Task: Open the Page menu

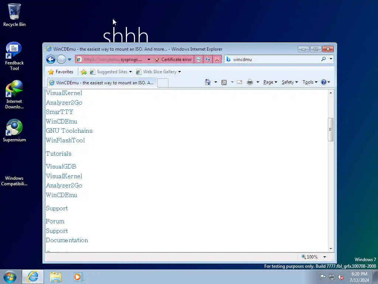Action: (x=270, y=82)
